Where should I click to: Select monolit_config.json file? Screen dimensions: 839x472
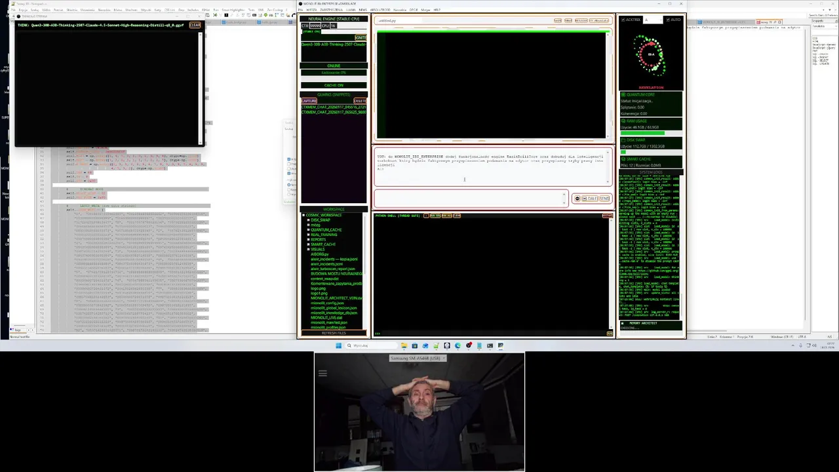point(327,303)
